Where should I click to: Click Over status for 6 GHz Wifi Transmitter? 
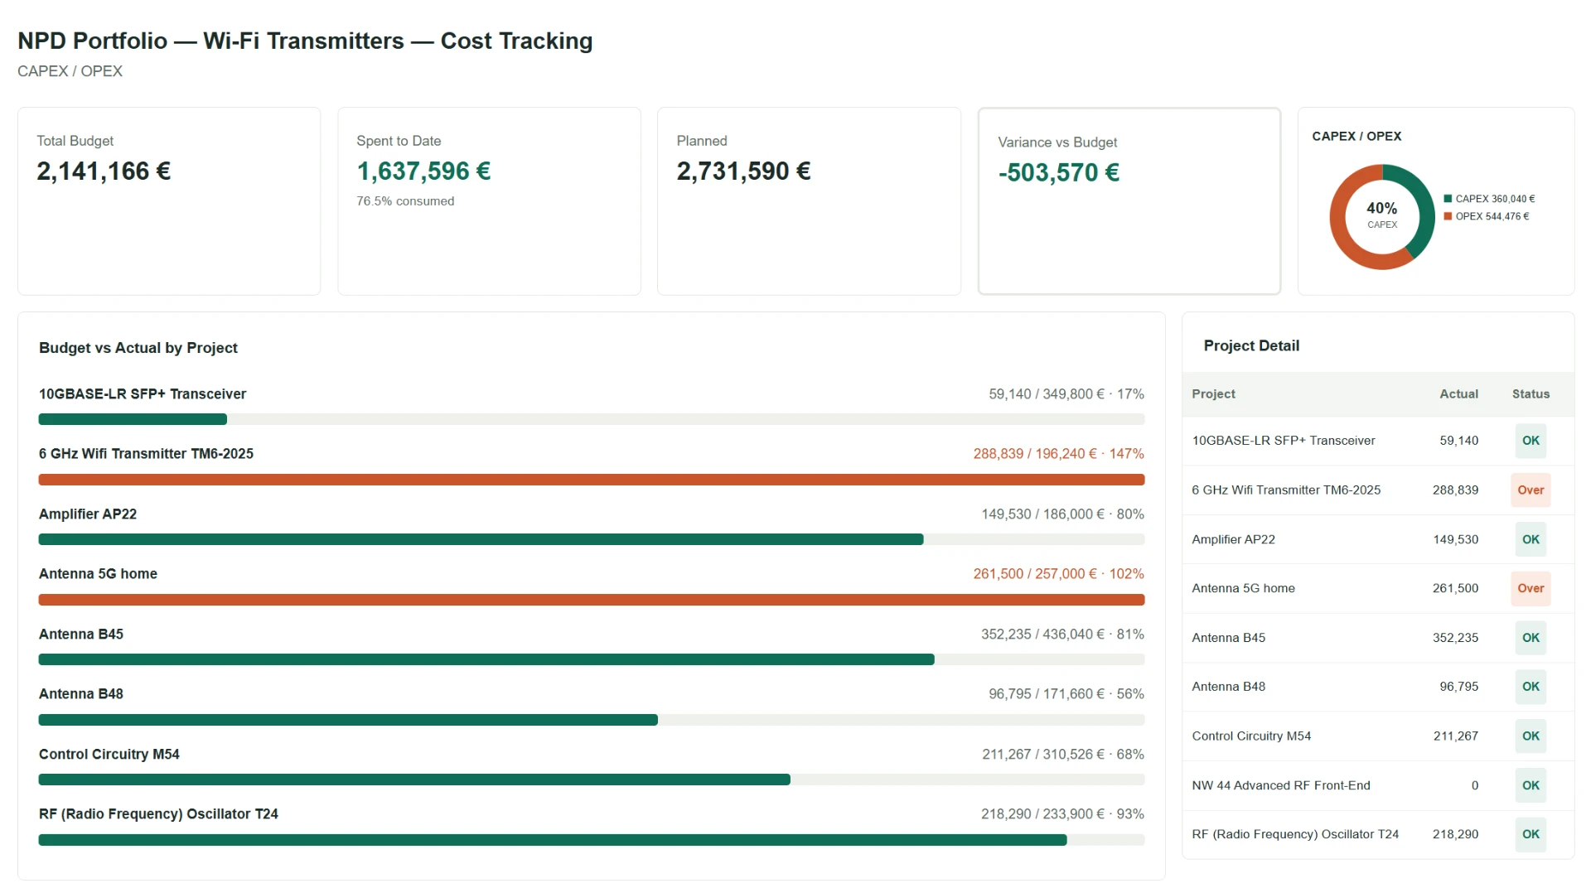(1531, 490)
